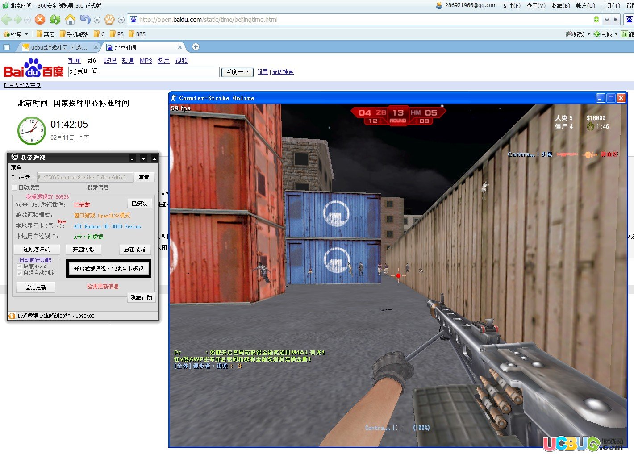Open the 查看(V) menu
Viewport: 634px width, 454px height.
click(x=536, y=5)
